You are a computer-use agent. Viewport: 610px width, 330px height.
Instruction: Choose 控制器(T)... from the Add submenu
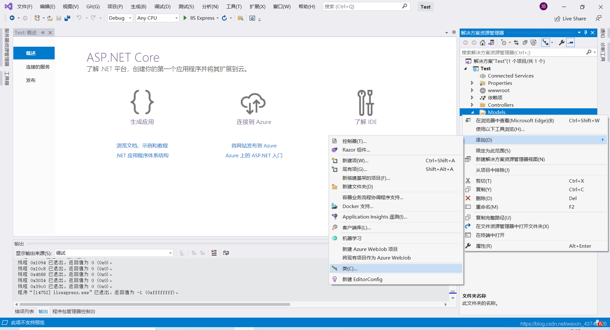pyautogui.click(x=396, y=141)
